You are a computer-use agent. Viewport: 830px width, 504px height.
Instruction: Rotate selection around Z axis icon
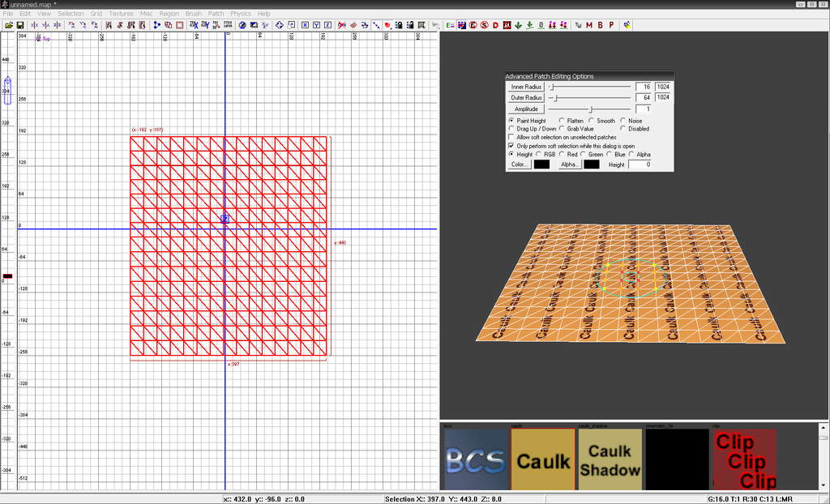pyautogui.click(x=94, y=25)
